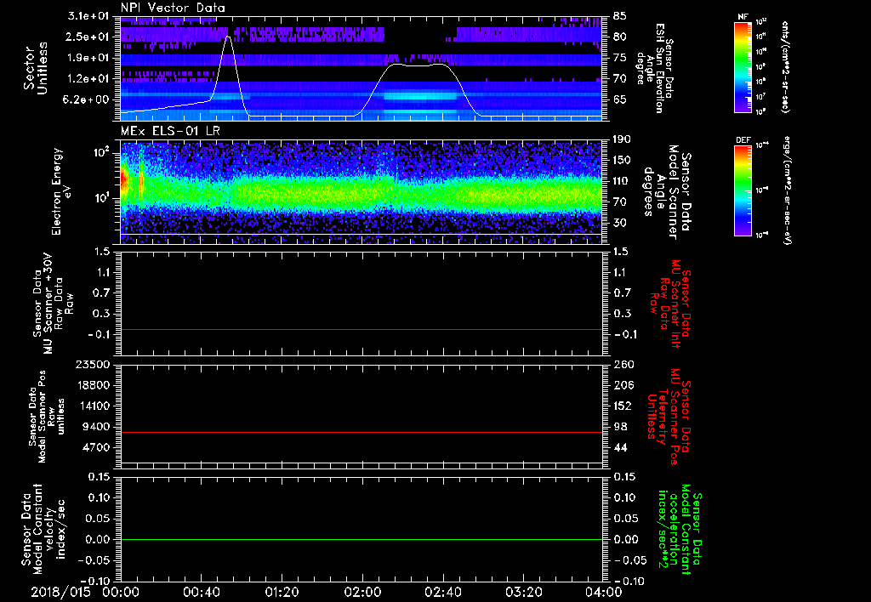Click the red "MU Scanner Pos Telemetry" label
Viewport: 871px width, 602px height.
[x=669, y=417]
